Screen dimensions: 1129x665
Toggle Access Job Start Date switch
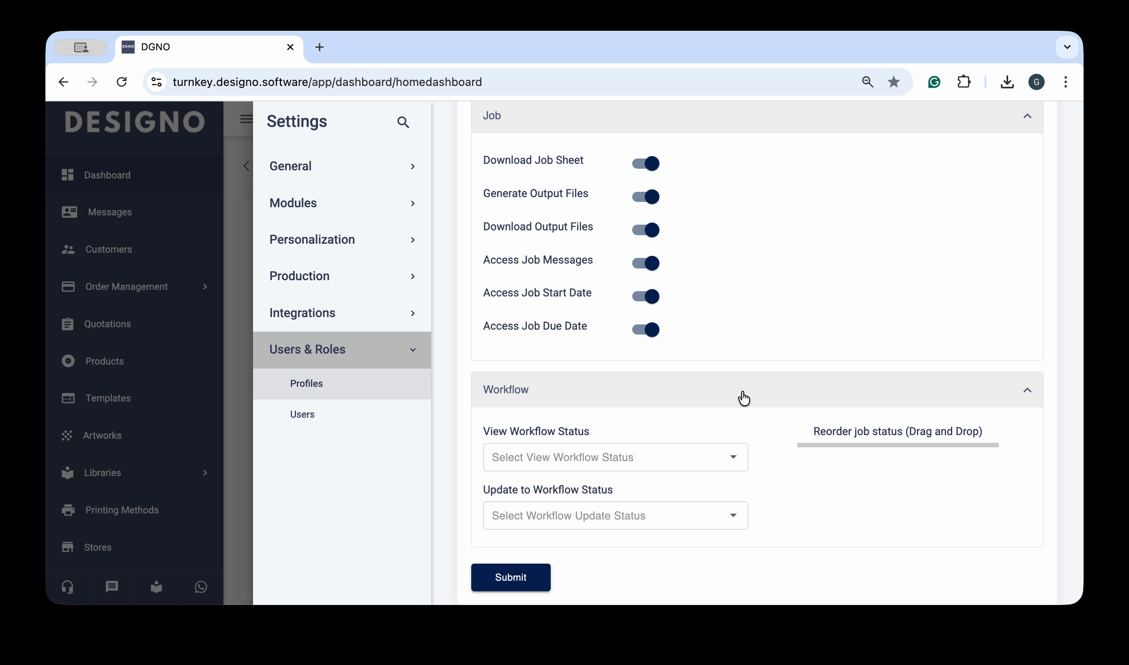tap(646, 296)
